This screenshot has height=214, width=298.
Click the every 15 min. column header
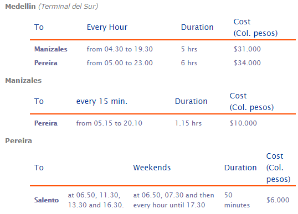(x=102, y=101)
